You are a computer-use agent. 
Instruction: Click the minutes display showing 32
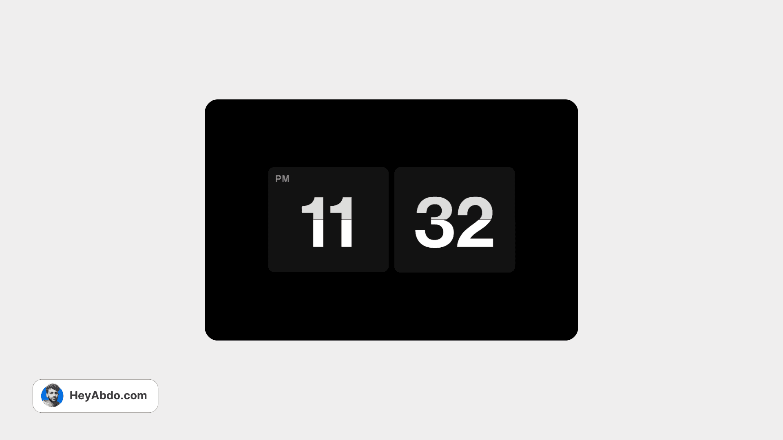(x=454, y=219)
